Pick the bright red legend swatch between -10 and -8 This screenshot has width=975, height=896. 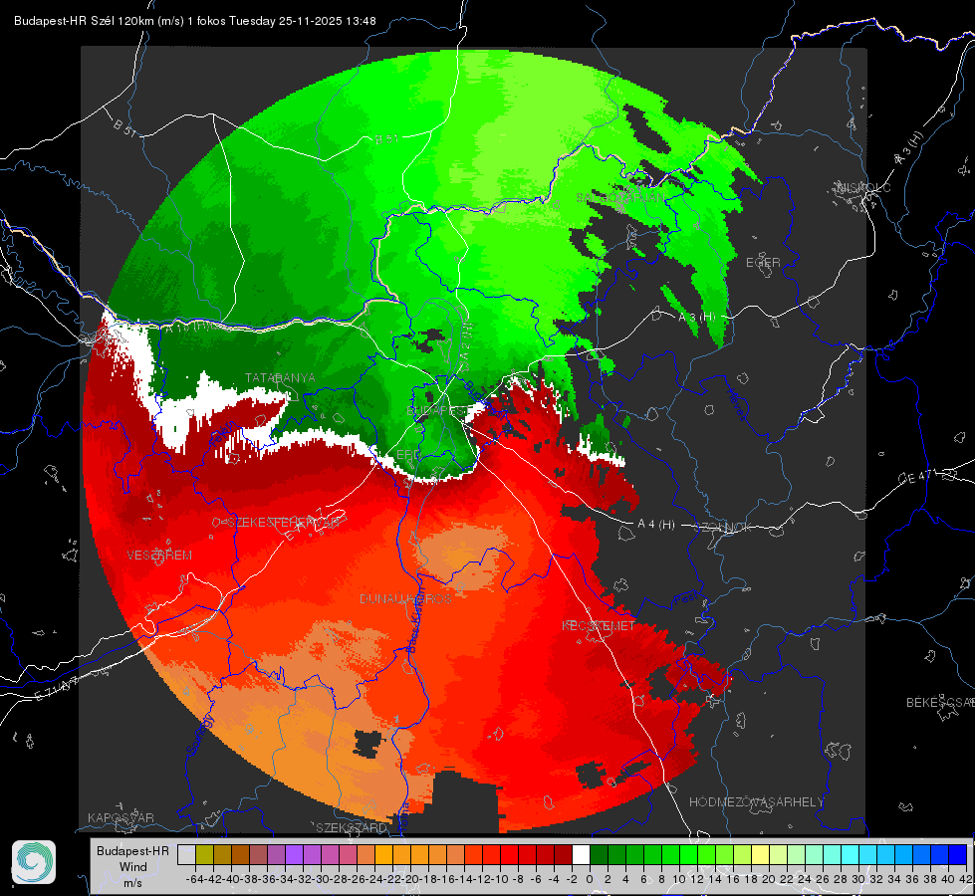tap(509, 854)
